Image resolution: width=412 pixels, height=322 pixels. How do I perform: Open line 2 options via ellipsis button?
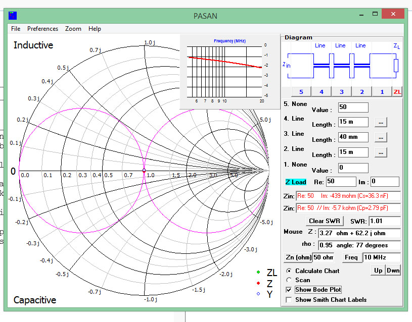point(381,152)
